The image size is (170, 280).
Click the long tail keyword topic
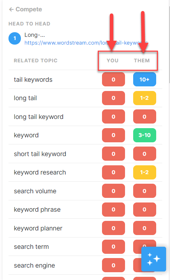tap(39, 117)
